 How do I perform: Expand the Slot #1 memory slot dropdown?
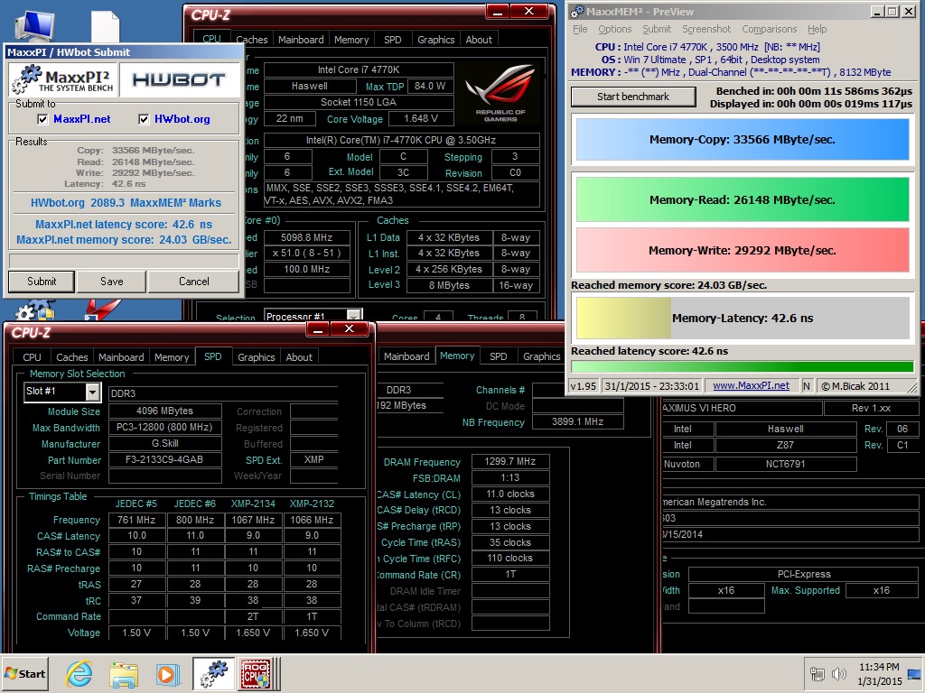pyautogui.click(x=92, y=392)
